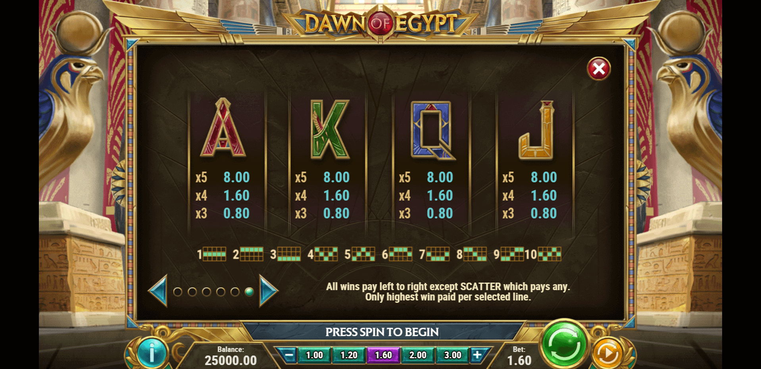Select the last green page dot
The image size is (761, 369).
click(x=249, y=292)
